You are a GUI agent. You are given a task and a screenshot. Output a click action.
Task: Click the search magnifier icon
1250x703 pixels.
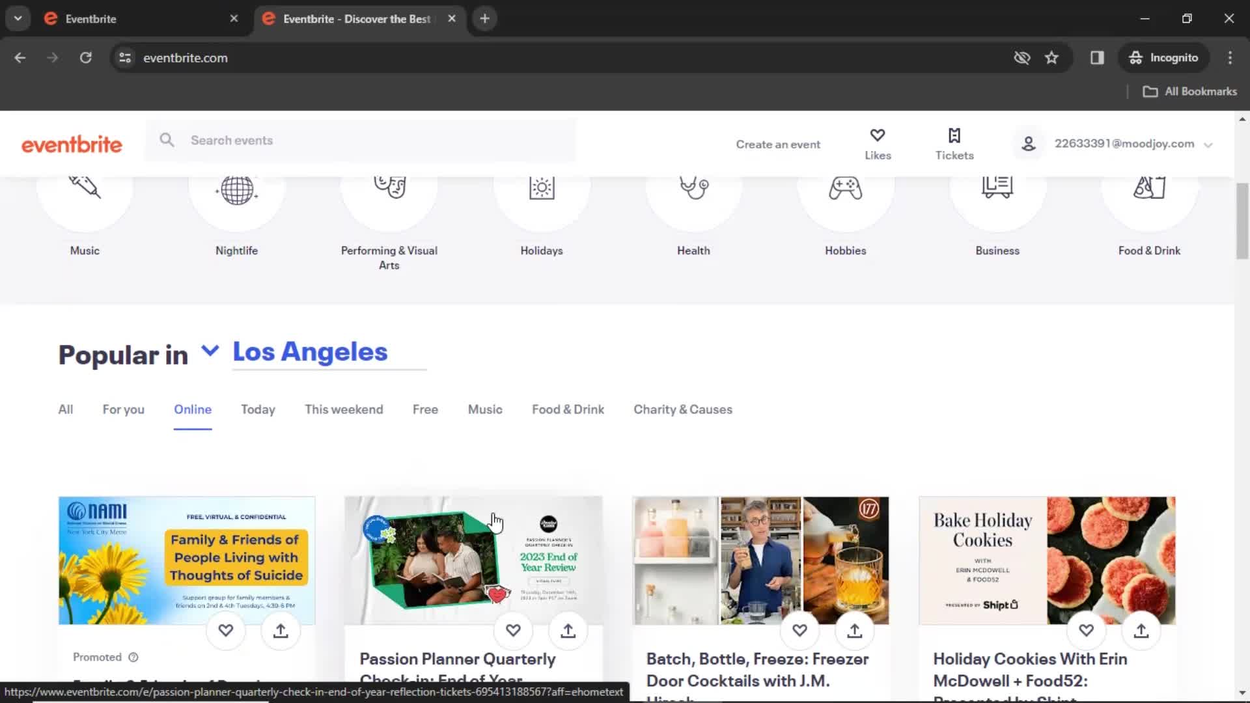[167, 140]
